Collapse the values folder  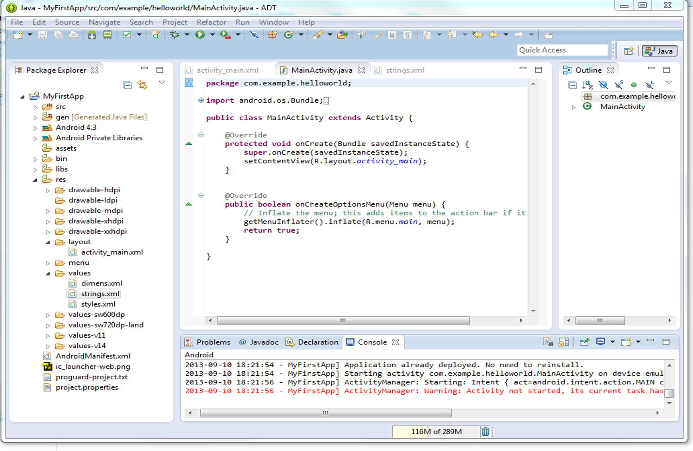48,273
